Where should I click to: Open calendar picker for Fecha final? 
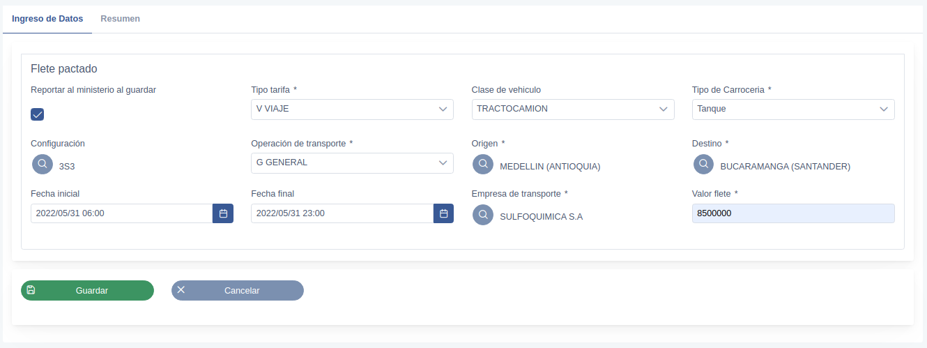(x=443, y=213)
